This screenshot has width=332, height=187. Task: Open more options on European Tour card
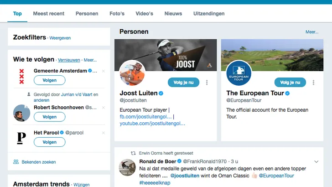(x=312, y=83)
